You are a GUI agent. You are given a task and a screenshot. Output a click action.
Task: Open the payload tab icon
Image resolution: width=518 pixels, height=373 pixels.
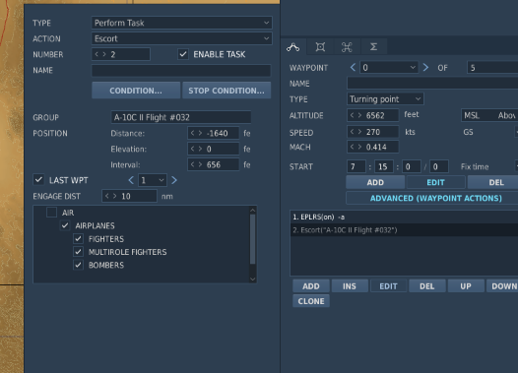tap(320, 47)
